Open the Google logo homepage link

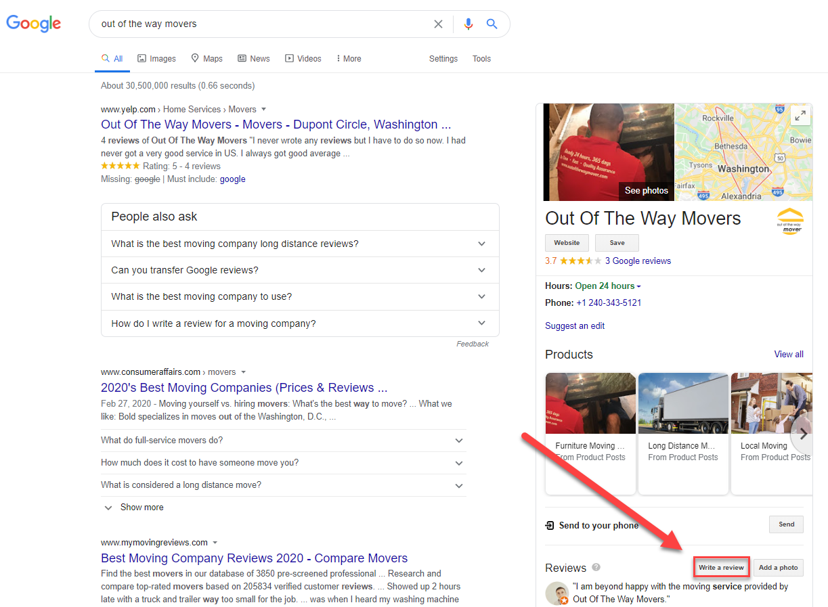pos(34,23)
